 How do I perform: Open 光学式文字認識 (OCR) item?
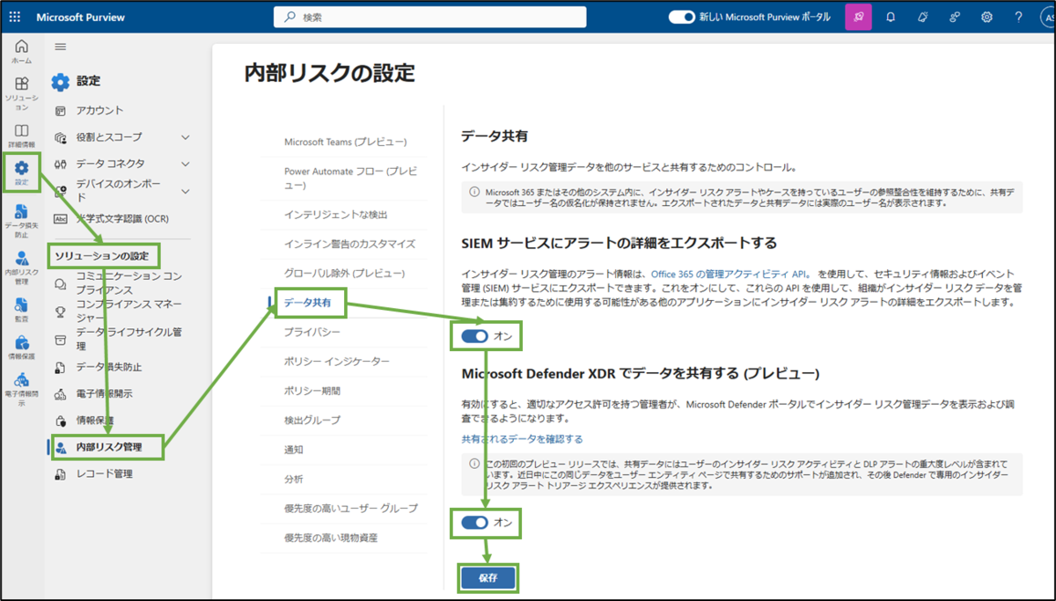tap(122, 218)
